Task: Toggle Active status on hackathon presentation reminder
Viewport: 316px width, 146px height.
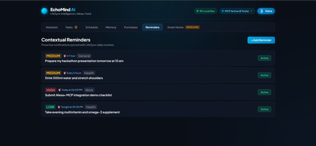Action: [264, 58]
